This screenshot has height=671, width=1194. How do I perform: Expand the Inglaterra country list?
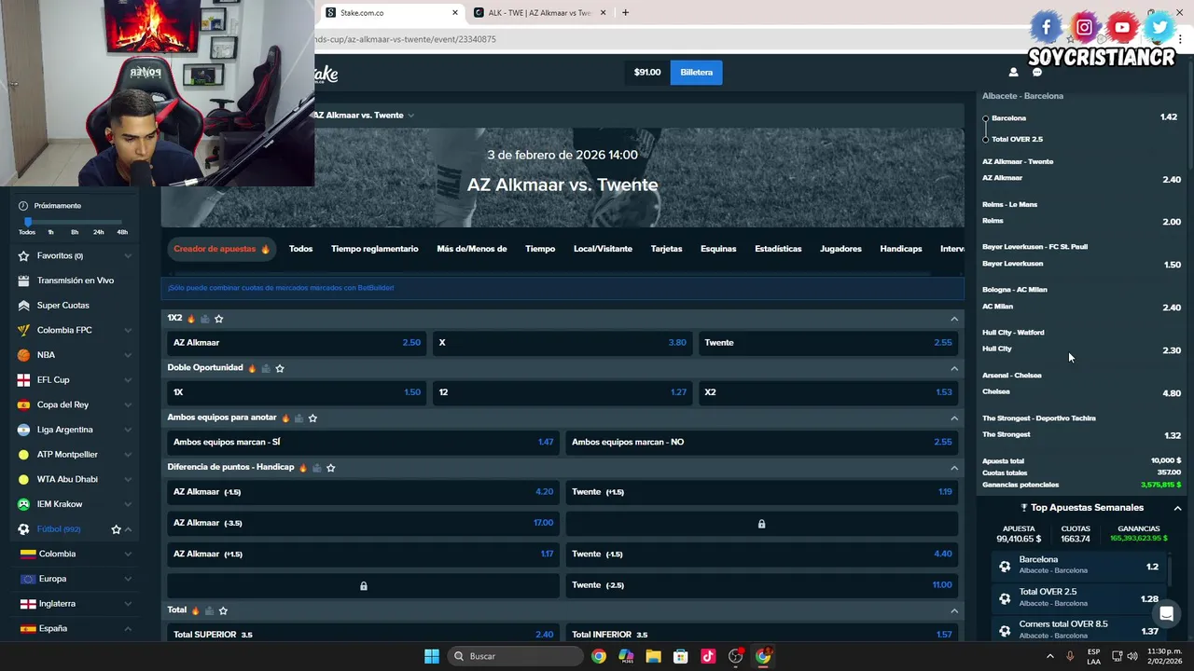(128, 604)
